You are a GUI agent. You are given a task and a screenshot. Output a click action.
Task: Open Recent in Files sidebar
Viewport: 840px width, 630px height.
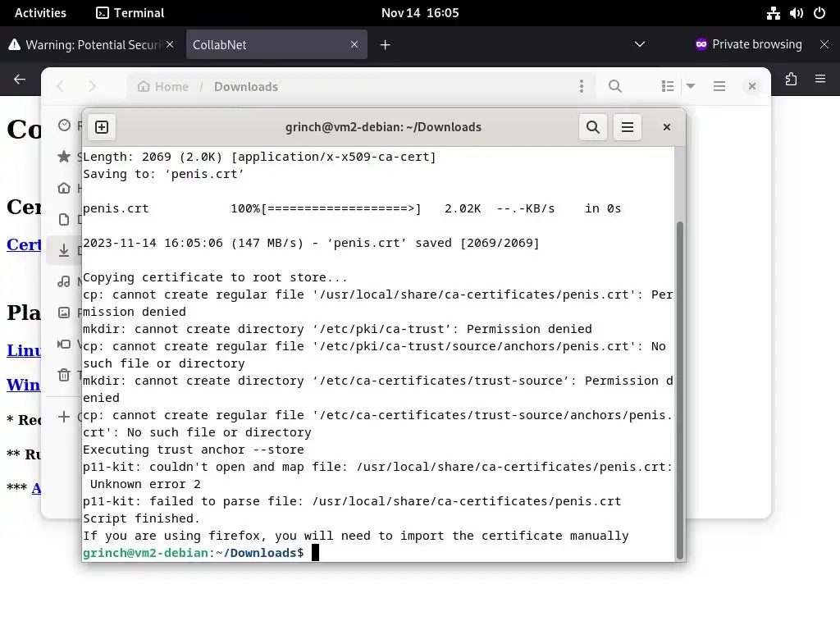pos(64,126)
